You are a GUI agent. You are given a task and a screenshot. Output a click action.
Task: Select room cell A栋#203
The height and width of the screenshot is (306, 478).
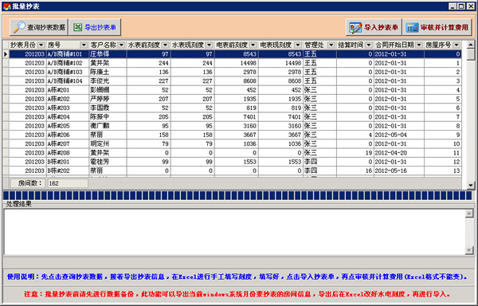(68, 108)
